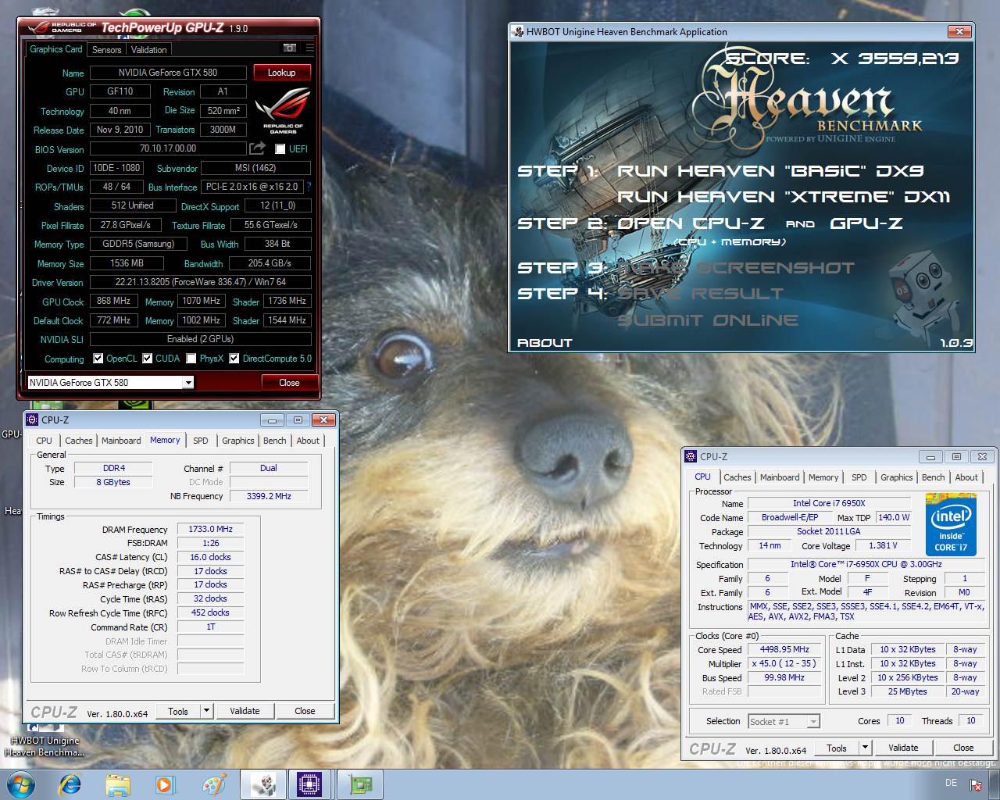The image size is (1000, 800).
Task: Open the Memory tab in CPU-Z processor window
Action: point(823,477)
